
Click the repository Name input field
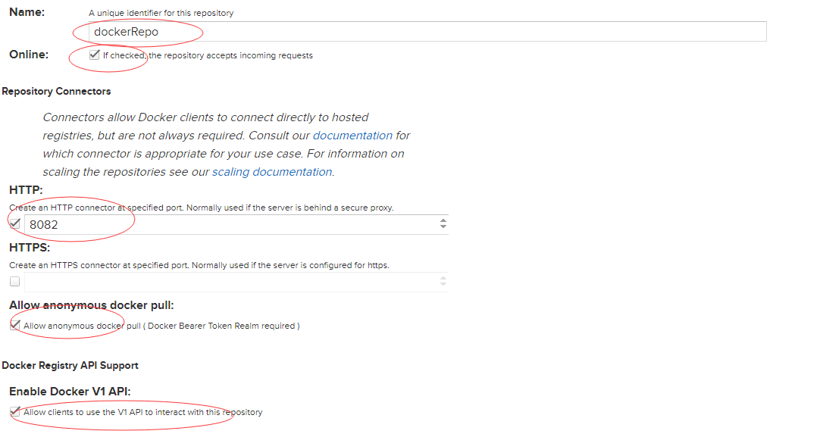(424, 32)
